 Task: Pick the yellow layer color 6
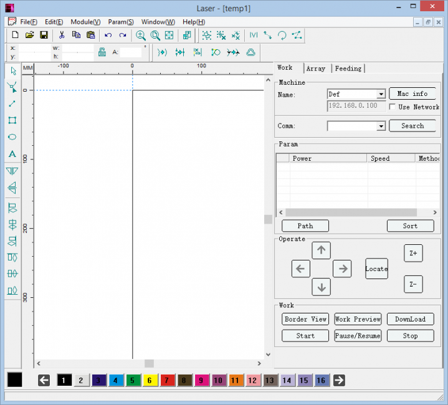(x=150, y=380)
